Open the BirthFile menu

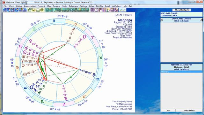pyautogui.click(x=99, y=6)
